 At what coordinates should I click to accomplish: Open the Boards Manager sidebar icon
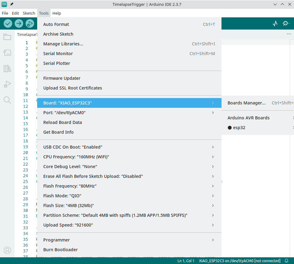(7, 53)
